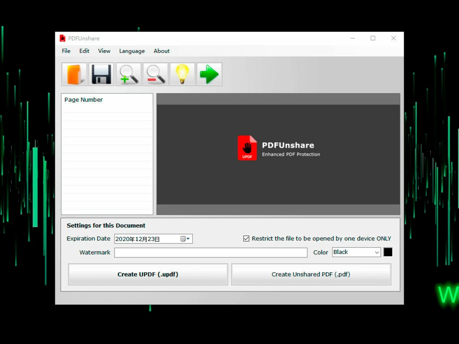Open the View menu
459x344 pixels.
pyautogui.click(x=104, y=51)
